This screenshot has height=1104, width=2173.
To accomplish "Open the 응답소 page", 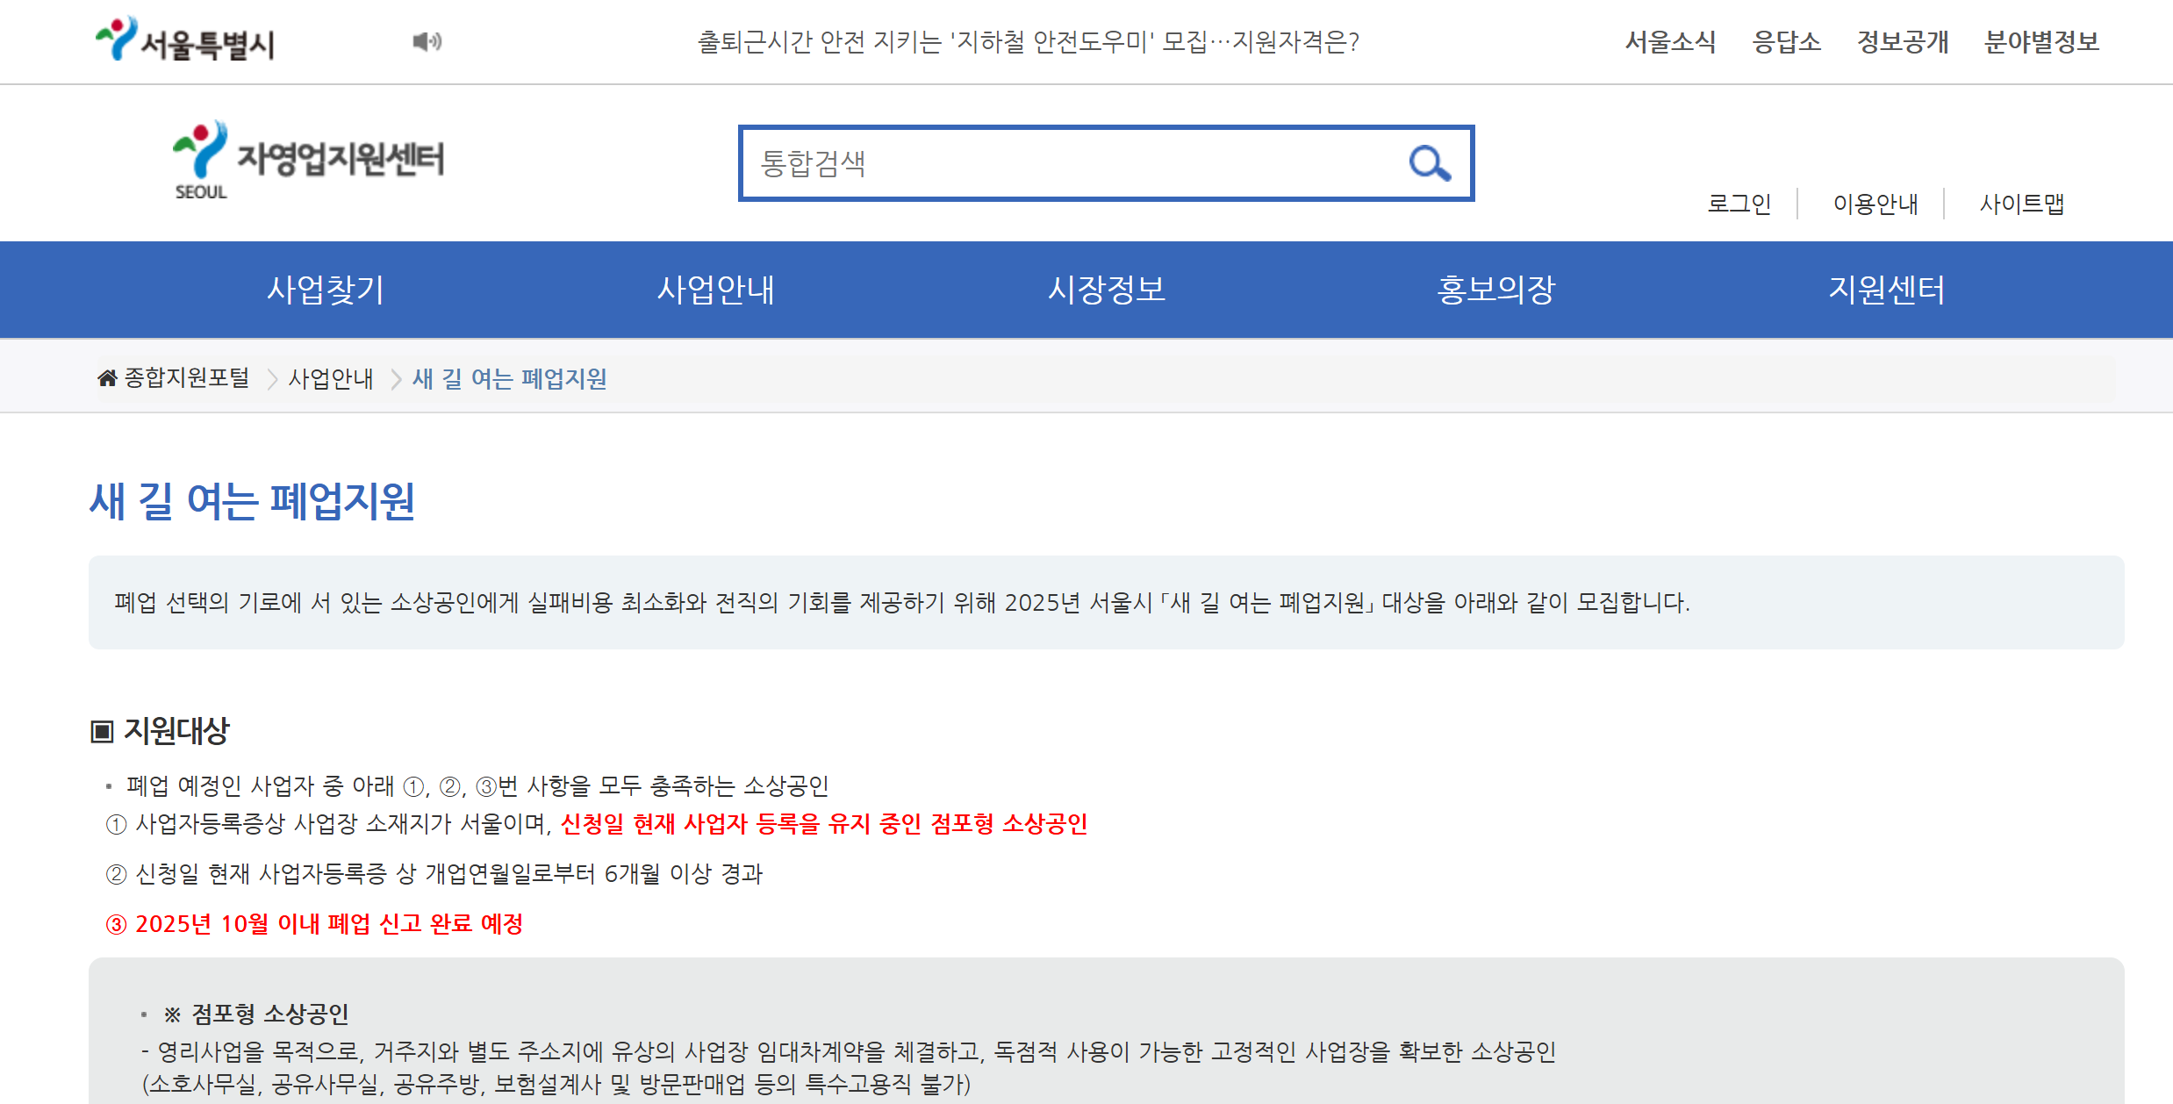I will coord(1787,40).
